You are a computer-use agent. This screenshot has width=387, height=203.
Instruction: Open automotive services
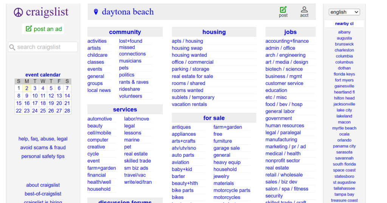click(x=99, y=119)
